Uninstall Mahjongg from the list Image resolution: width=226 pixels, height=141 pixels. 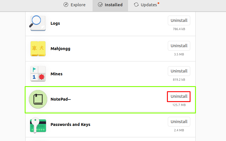tap(179, 46)
